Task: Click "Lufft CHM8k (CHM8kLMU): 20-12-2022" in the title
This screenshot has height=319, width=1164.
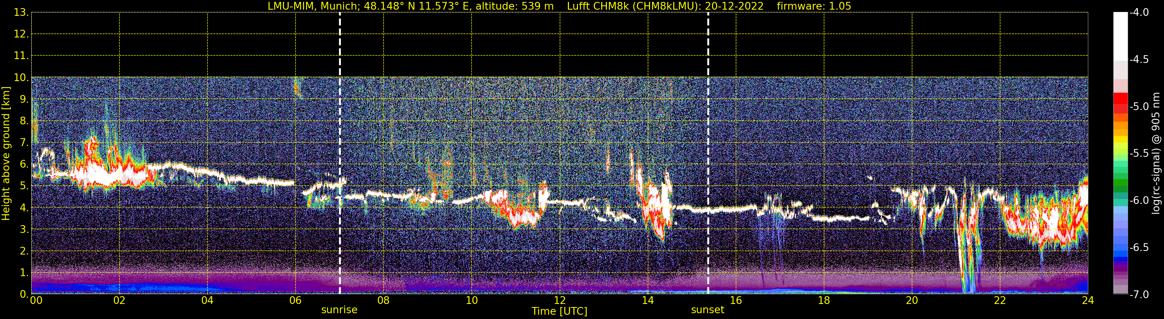Action: [x=665, y=6]
